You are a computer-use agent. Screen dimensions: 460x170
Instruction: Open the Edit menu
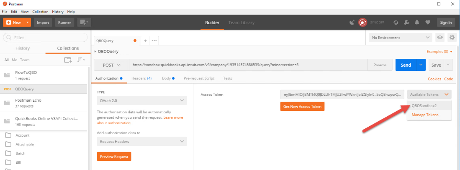pyautogui.click(x=14, y=12)
